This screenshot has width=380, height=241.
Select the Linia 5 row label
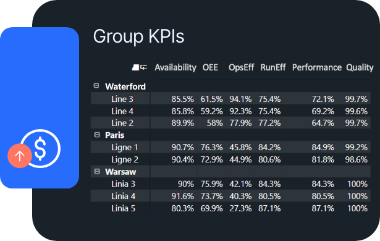[x=124, y=208]
